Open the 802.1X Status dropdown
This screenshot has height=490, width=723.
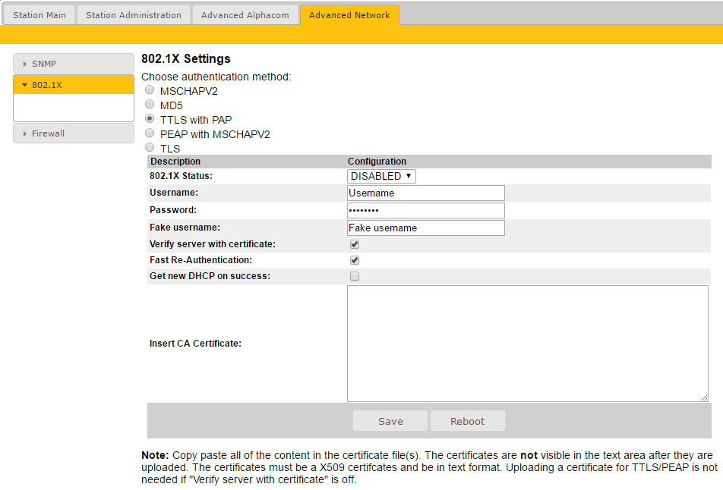(x=381, y=176)
